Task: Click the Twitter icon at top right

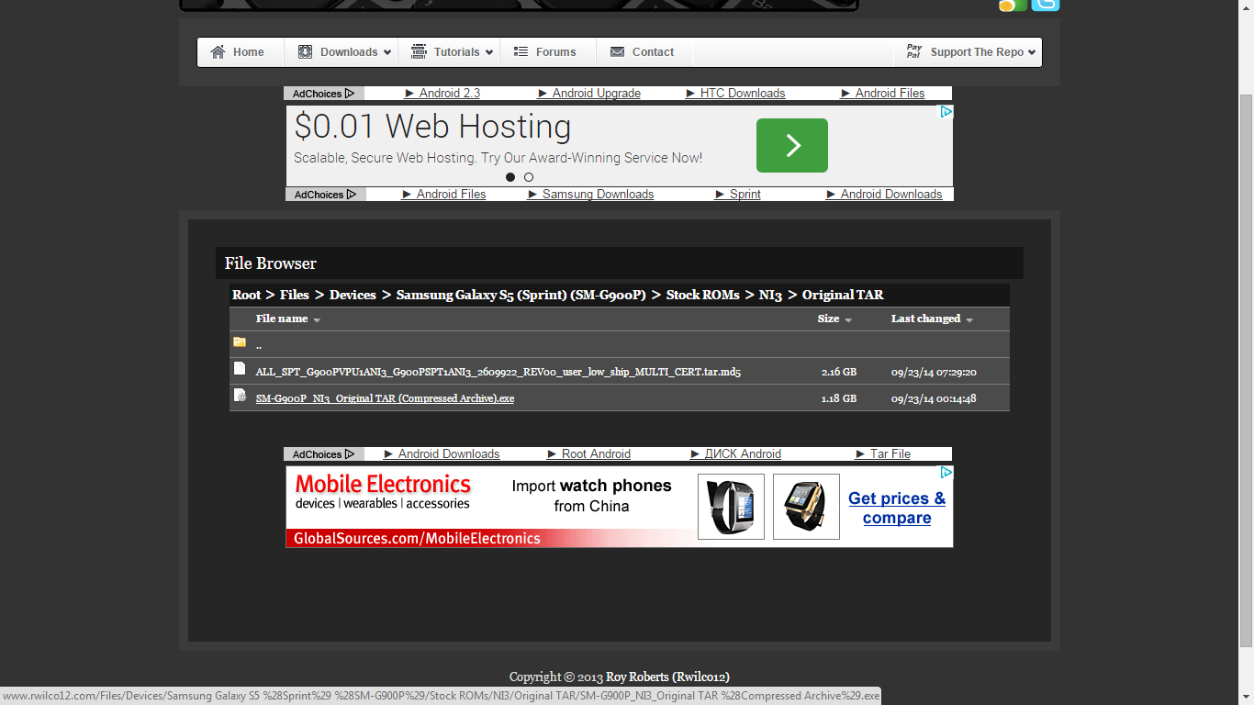Action: tap(1045, 5)
